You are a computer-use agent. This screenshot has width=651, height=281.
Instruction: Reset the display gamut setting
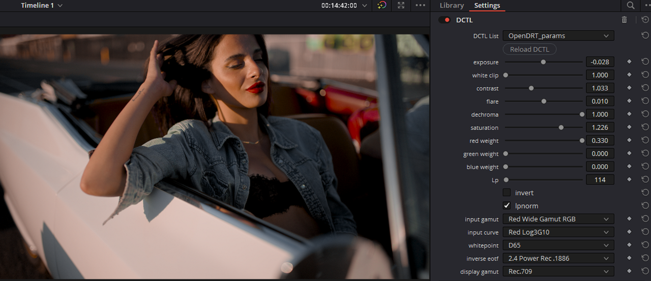[645, 271]
